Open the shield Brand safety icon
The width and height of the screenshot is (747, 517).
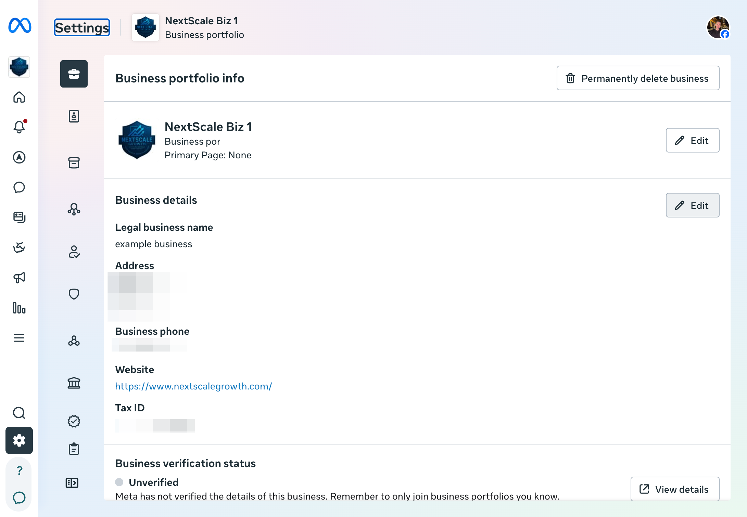[74, 294]
